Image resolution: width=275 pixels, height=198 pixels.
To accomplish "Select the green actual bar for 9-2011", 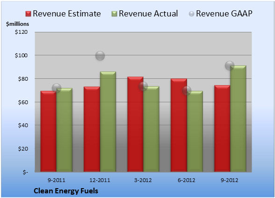I will 65,130.
